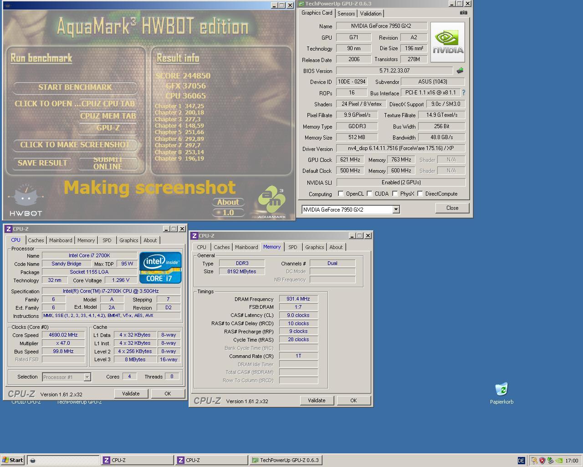Screen dimensions: 583x467
Task: Click the DE language indicator in the taskbar
Action: [521, 461]
